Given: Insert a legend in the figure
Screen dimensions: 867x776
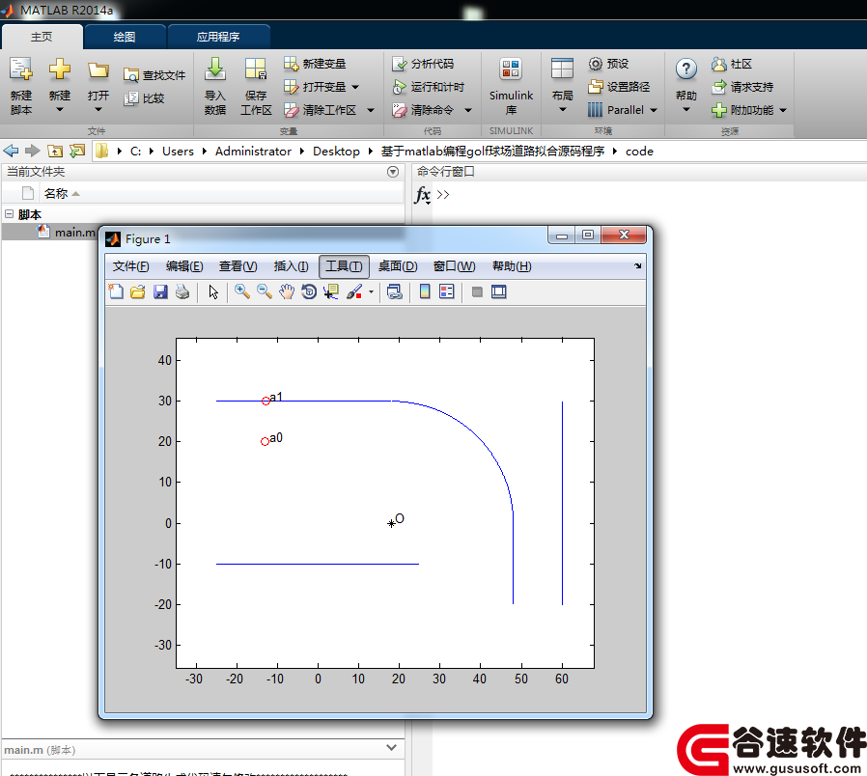Looking at the screenshot, I should [x=447, y=291].
